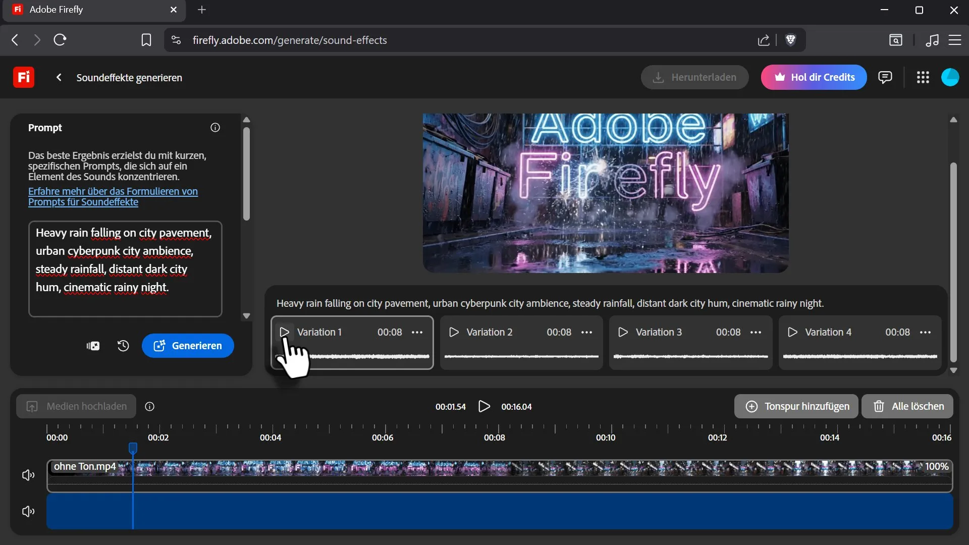Open the user profile avatar
Image resolution: width=969 pixels, height=545 pixels.
coord(950,77)
